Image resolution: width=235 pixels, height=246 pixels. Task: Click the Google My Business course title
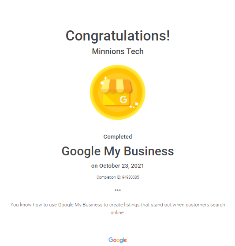[x=118, y=151]
